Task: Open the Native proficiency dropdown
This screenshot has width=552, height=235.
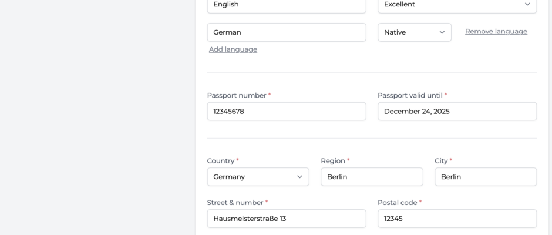Action: (415, 32)
